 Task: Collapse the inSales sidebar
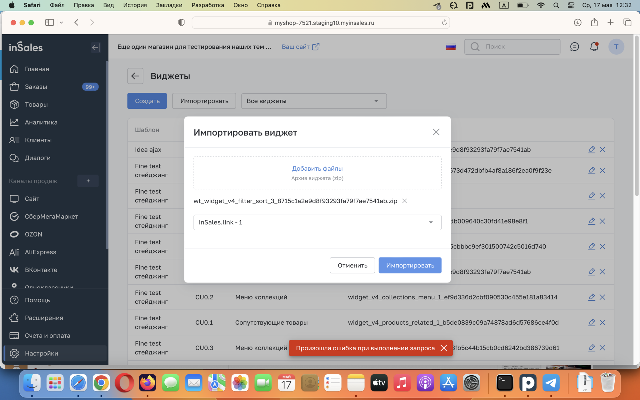tap(96, 47)
